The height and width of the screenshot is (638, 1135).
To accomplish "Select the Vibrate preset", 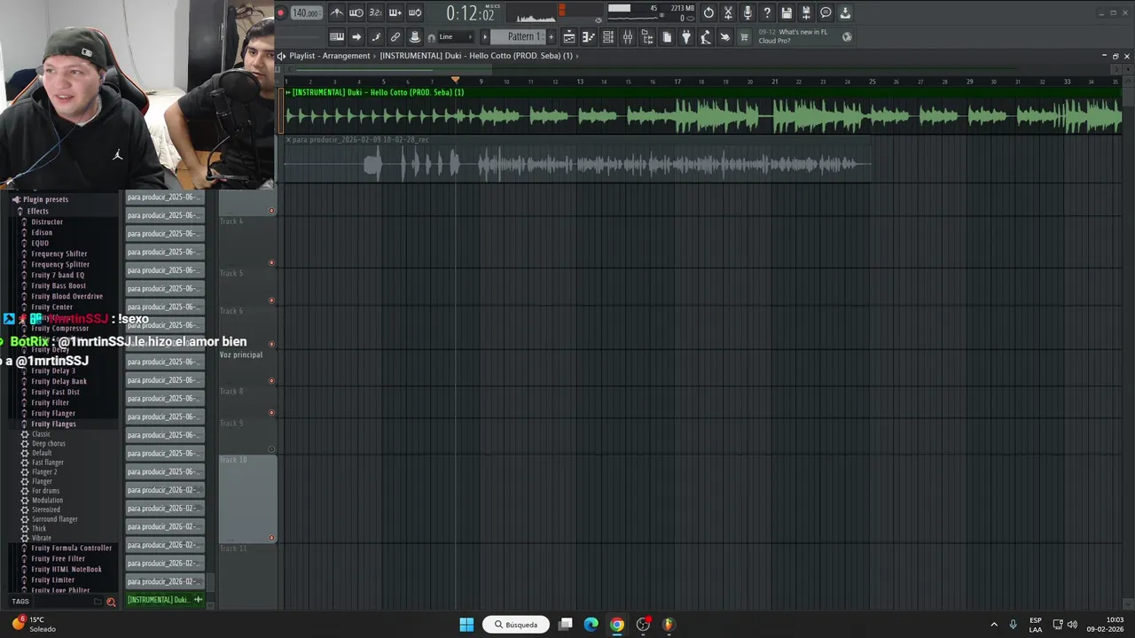I will tap(41, 538).
